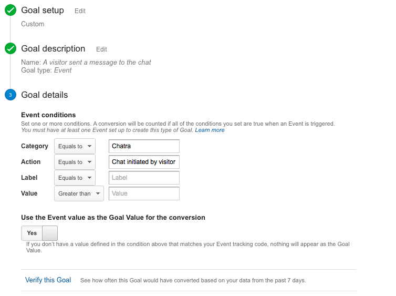Edit the Goal setup step
This screenshot has height=296, width=396.
80,11
